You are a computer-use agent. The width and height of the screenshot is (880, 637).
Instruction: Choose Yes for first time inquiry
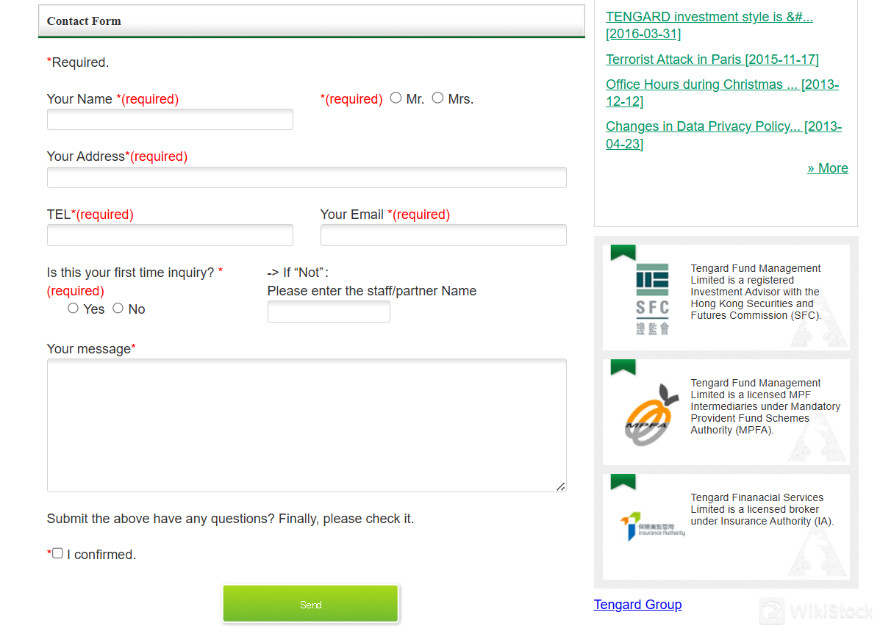coord(74,309)
